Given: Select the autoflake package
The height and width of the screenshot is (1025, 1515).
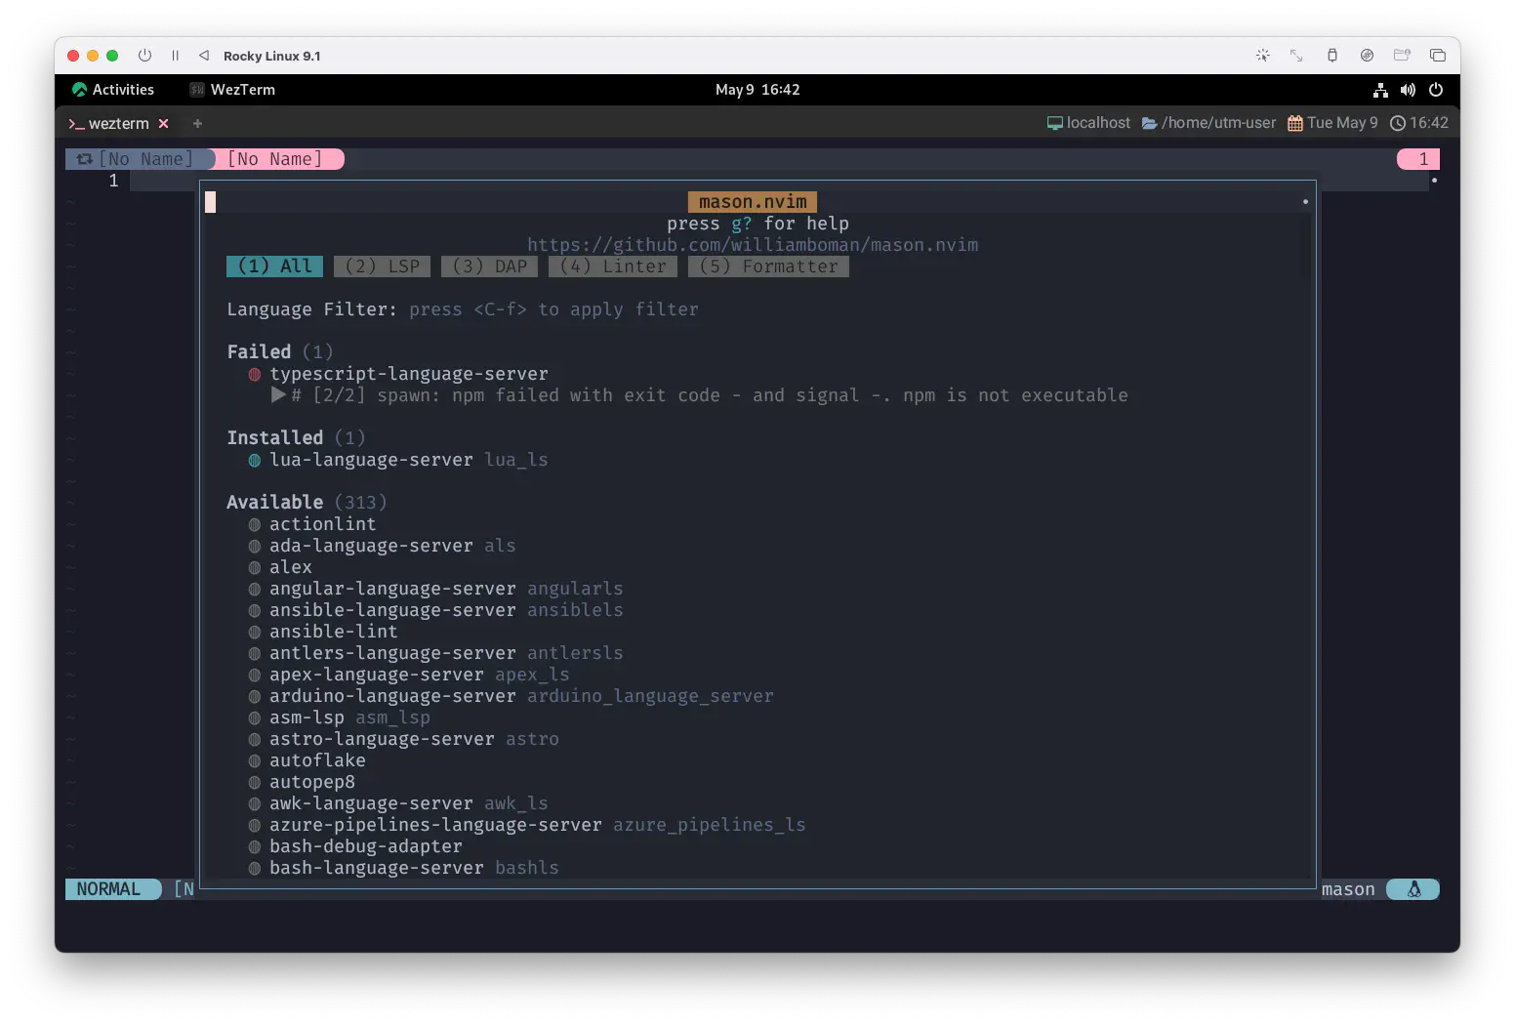Looking at the screenshot, I should pos(317,760).
